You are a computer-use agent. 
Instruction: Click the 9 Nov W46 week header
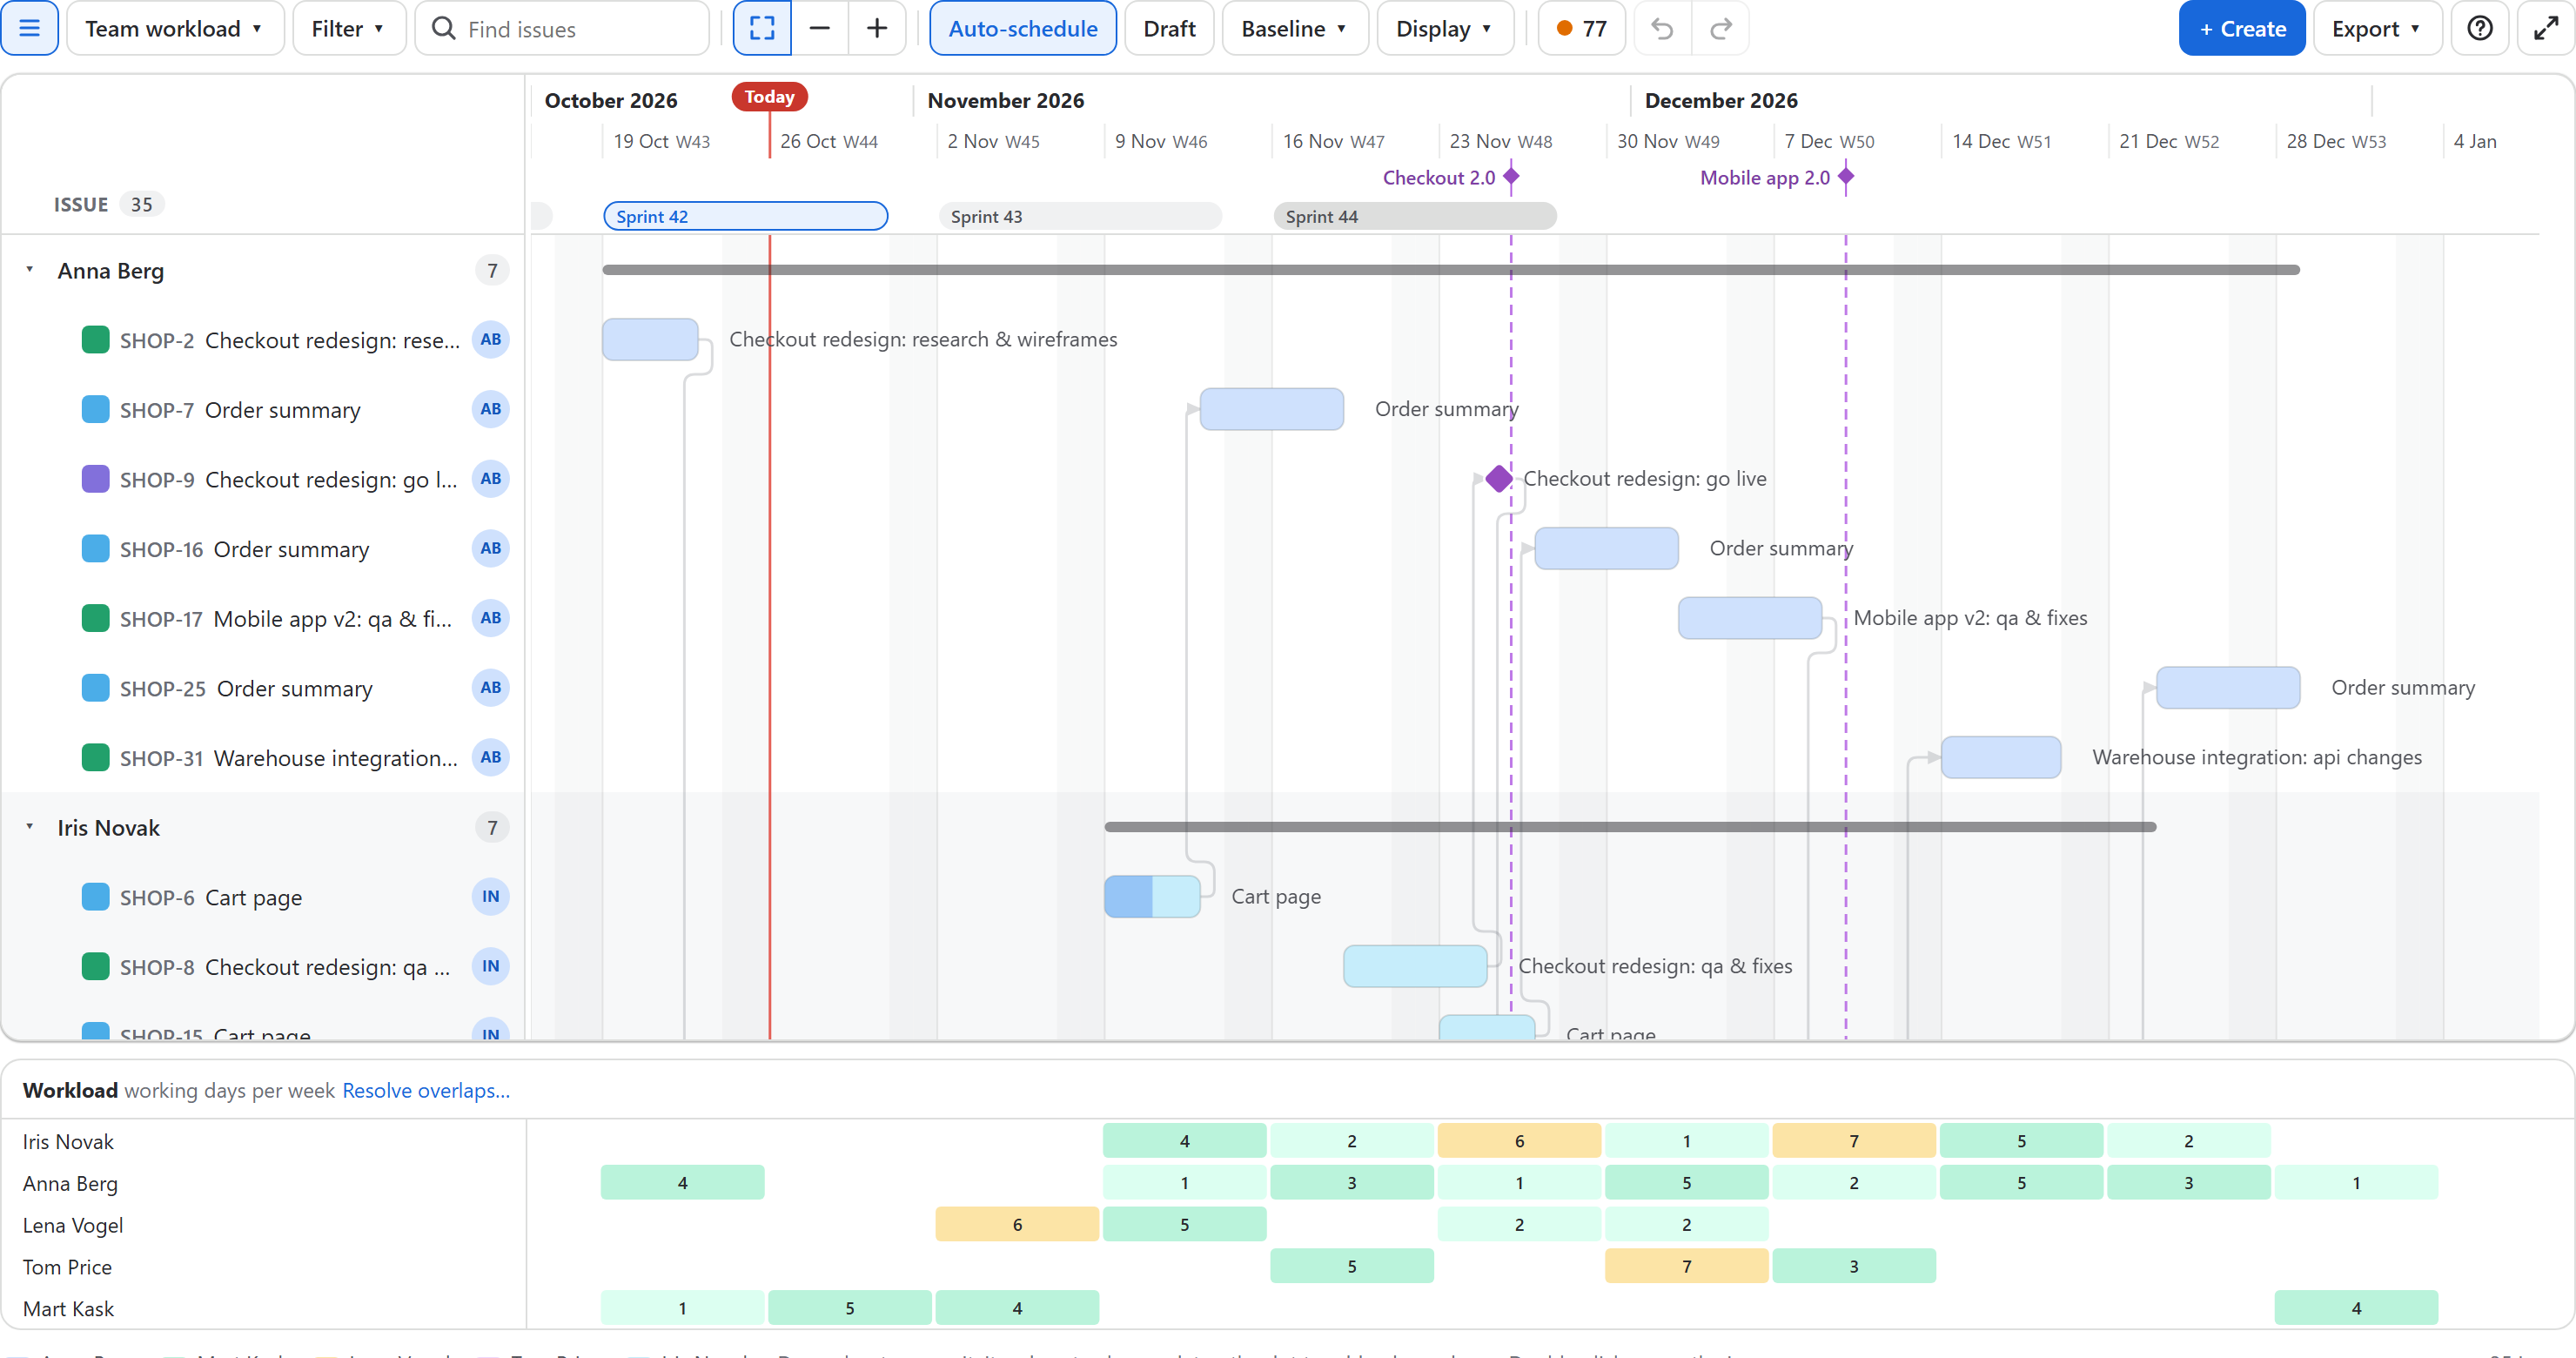pos(1161,142)
